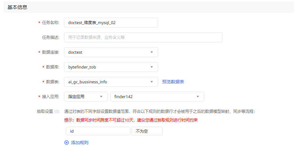Open the 不为空 condition dropdown
Image resolution: width=300 pixels, height=149 pixels.
click(147, 131)
